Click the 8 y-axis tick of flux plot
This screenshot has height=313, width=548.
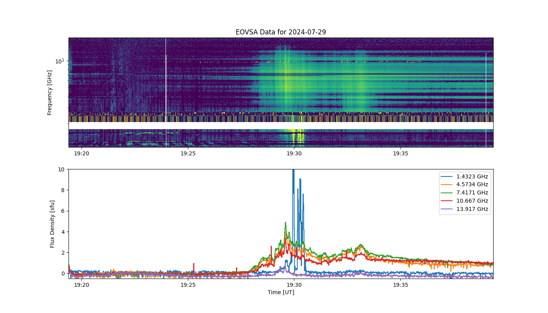click(x=63, y=190)
